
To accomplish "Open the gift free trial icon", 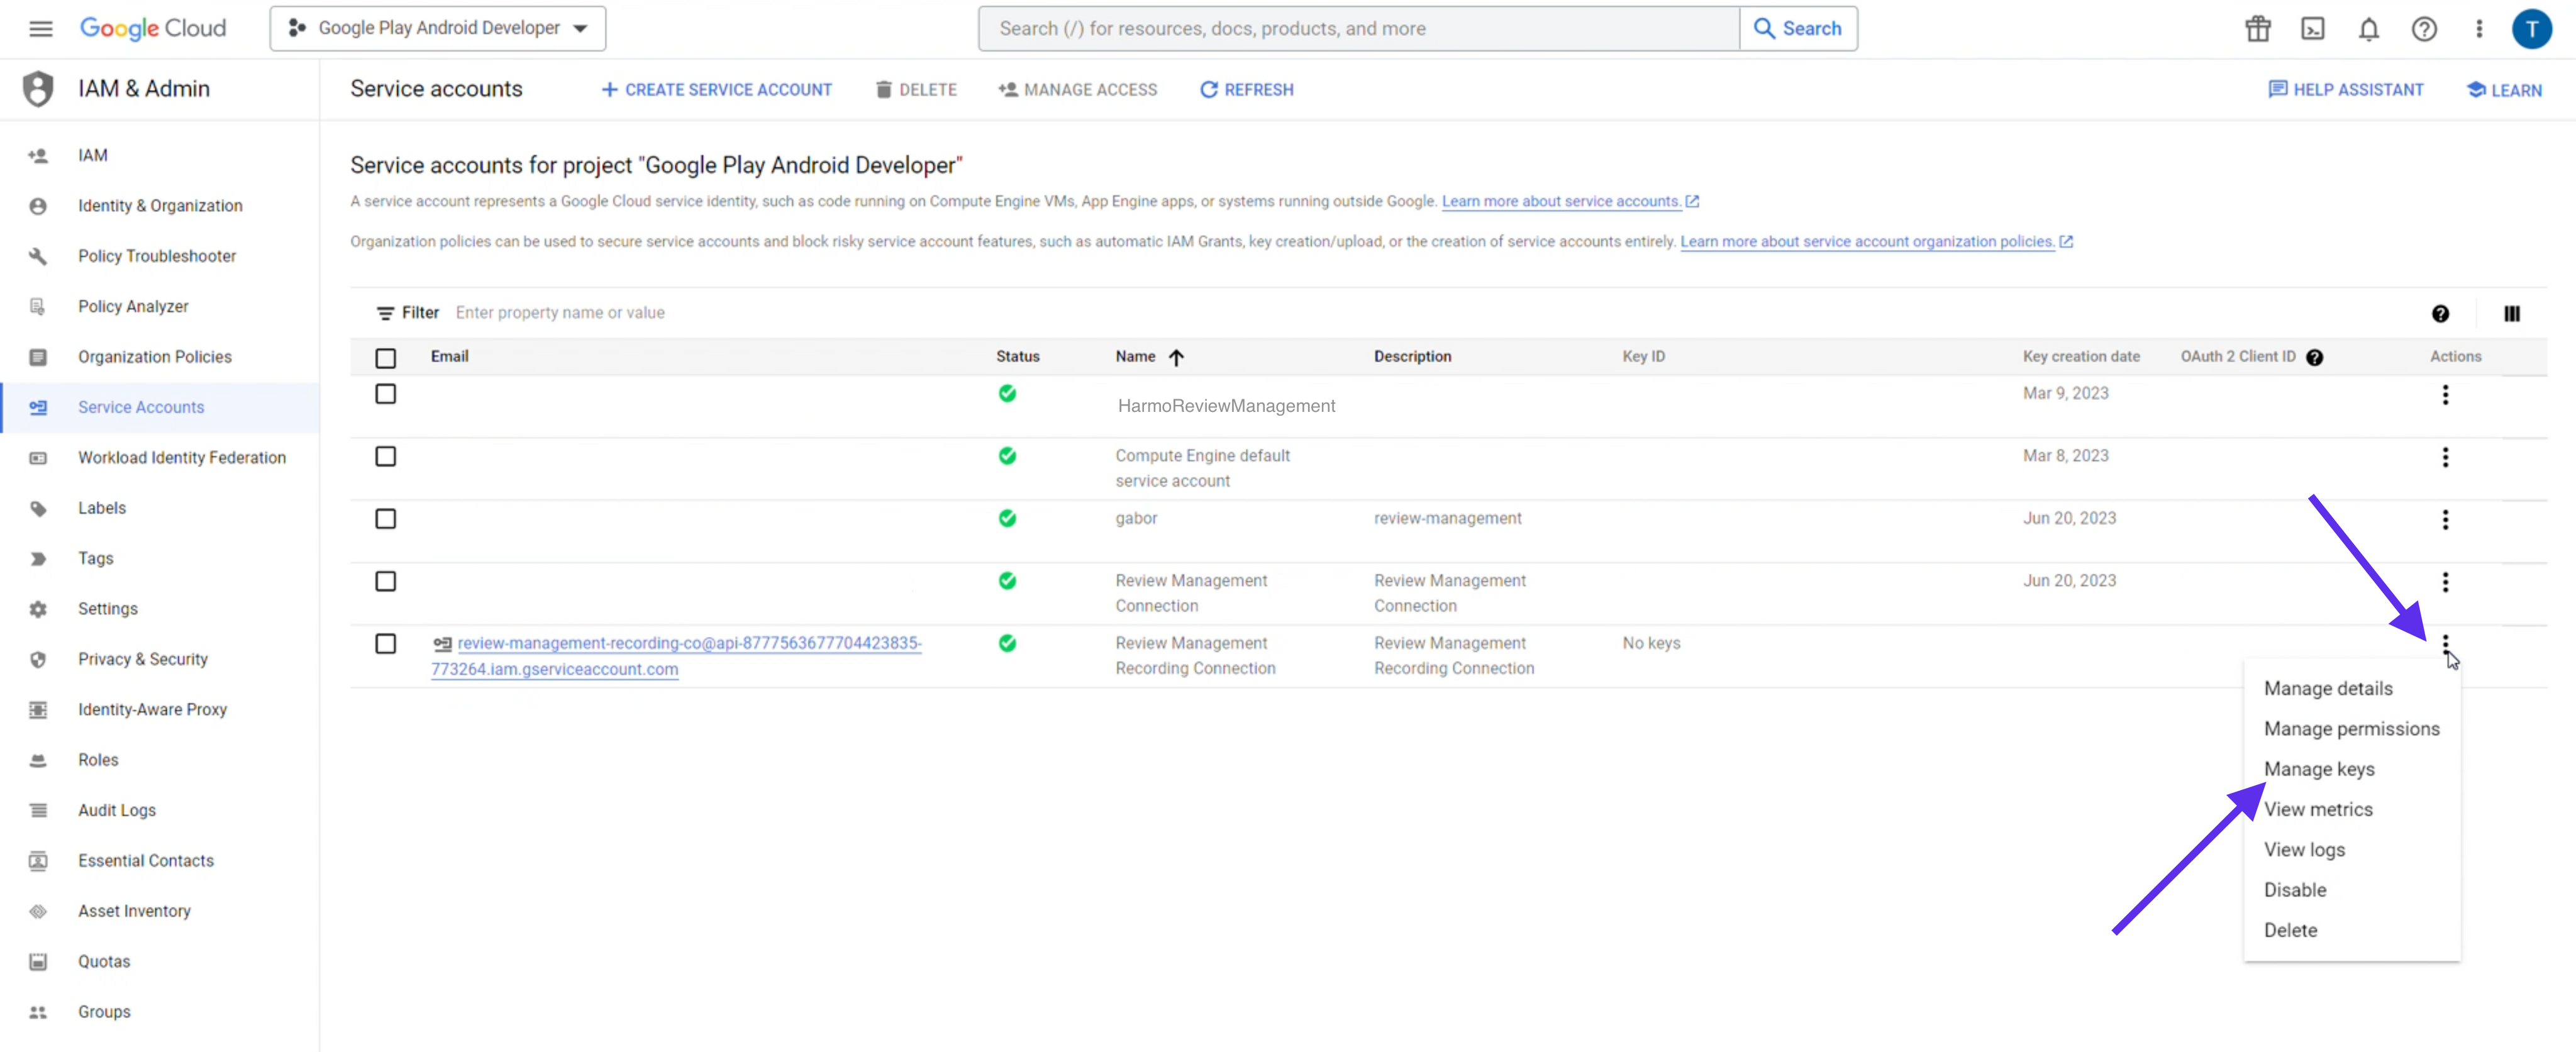I will [x=2257, y=29].
